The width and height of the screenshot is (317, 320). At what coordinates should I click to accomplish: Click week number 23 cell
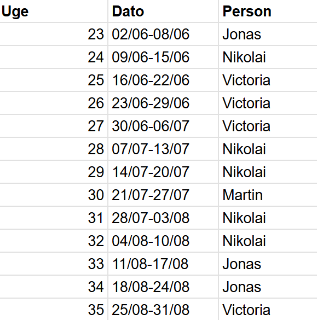tap(54, 34)
